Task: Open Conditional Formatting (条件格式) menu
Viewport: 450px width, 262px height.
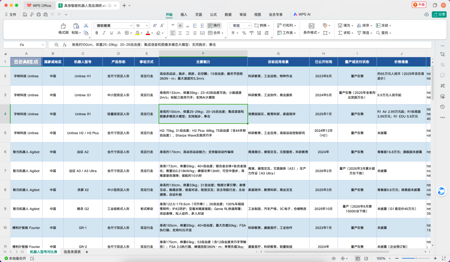Action: [311, 29]
